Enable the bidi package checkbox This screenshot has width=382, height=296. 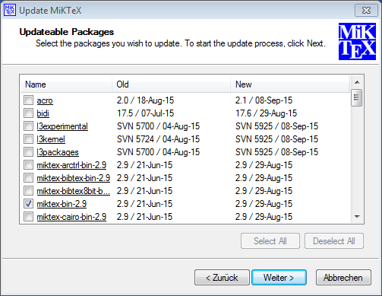pos(28,113)
